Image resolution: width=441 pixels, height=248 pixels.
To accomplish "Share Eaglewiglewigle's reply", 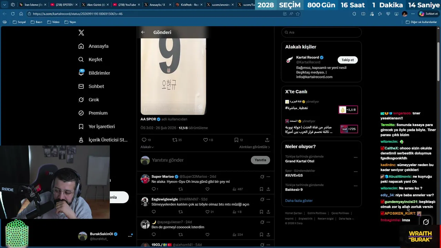I will (x=268, y=212).
